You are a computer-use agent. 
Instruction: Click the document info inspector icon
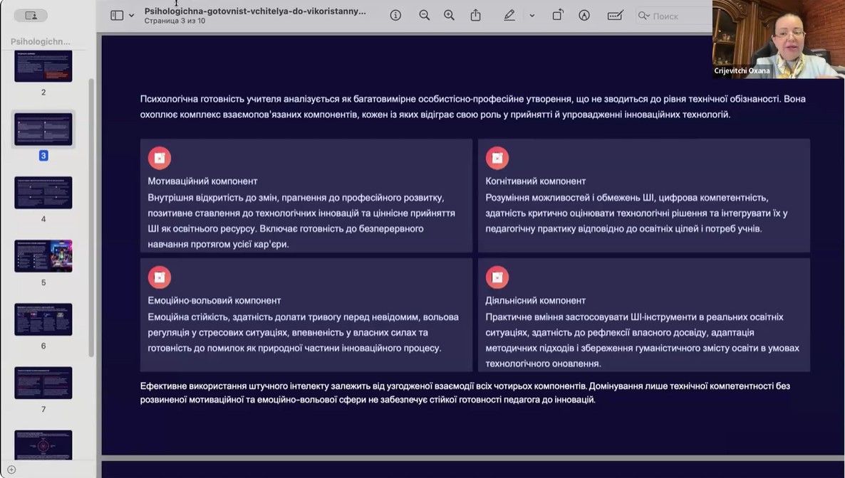tap(395, 15)
